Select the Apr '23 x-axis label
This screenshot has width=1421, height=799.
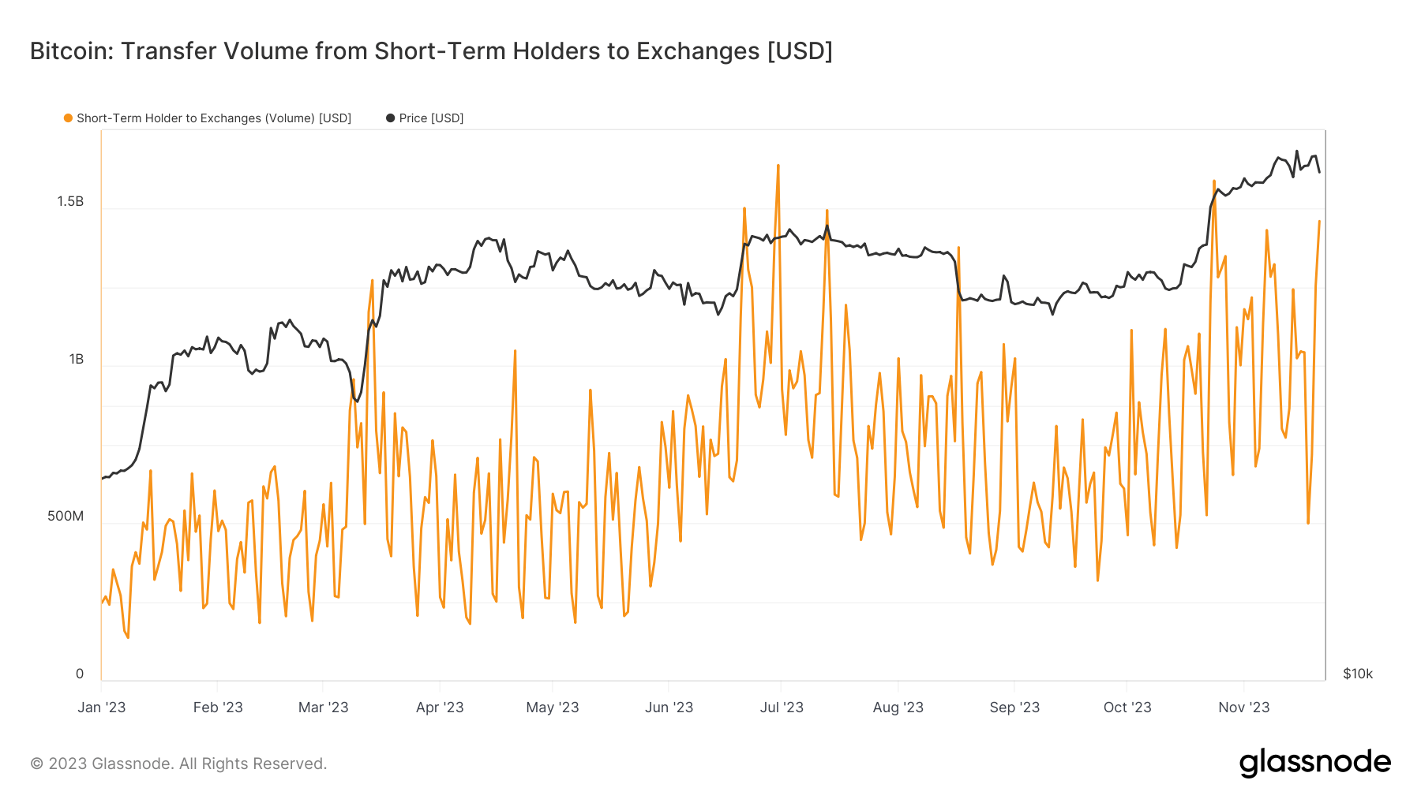[440, 708]
